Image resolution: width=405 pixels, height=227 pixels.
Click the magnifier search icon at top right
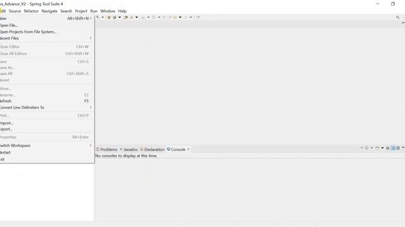398,17
